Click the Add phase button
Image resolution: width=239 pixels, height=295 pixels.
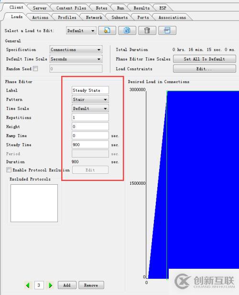67,285
